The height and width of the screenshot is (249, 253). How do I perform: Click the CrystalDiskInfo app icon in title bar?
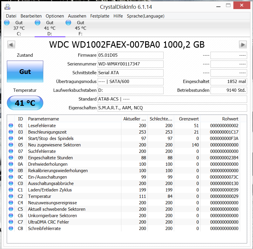pyautogui.click(x=7, y=7)
